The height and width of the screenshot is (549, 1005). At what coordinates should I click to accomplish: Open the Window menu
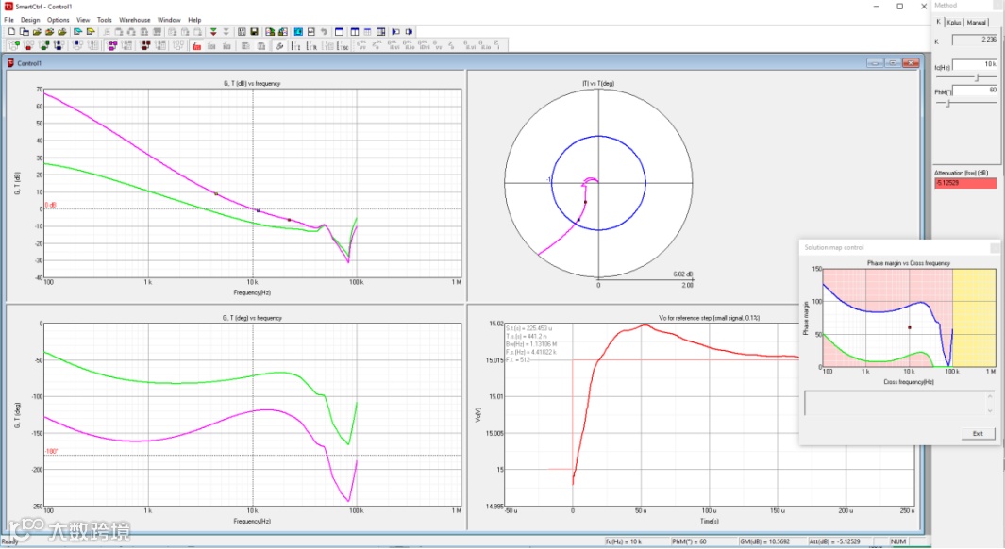point(169,20)
